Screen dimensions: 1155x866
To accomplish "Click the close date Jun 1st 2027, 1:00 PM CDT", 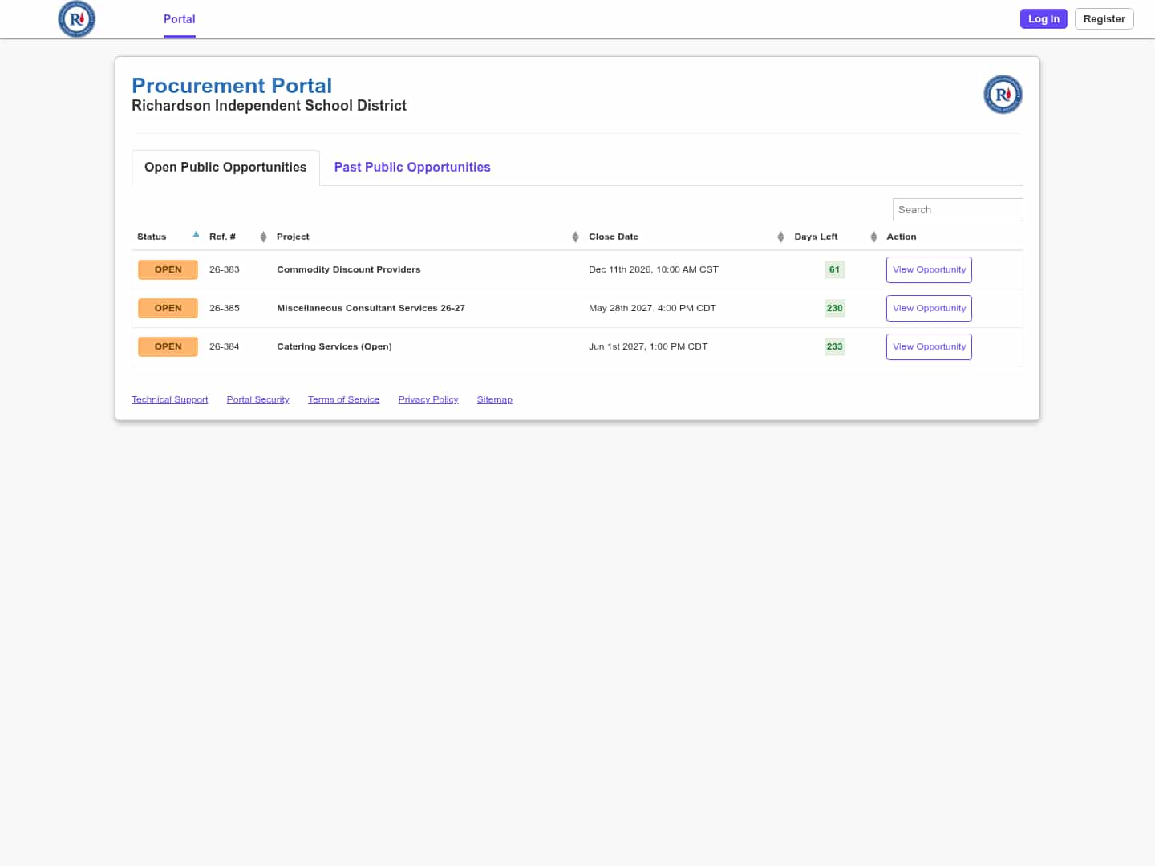I will (x=648, y=346).
